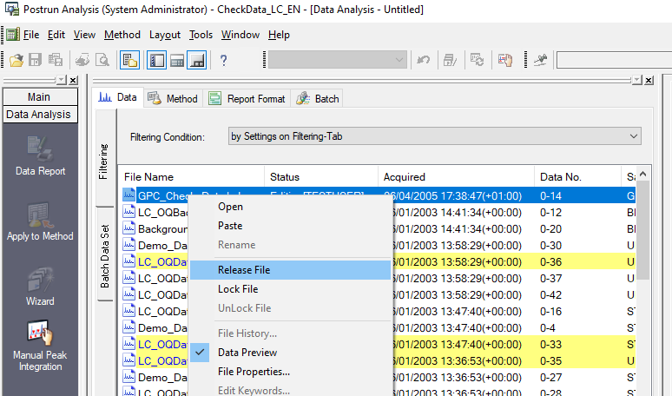672x396 pixels.
Task: Open Data Report in the assistant bar
Action: point(40,155)
